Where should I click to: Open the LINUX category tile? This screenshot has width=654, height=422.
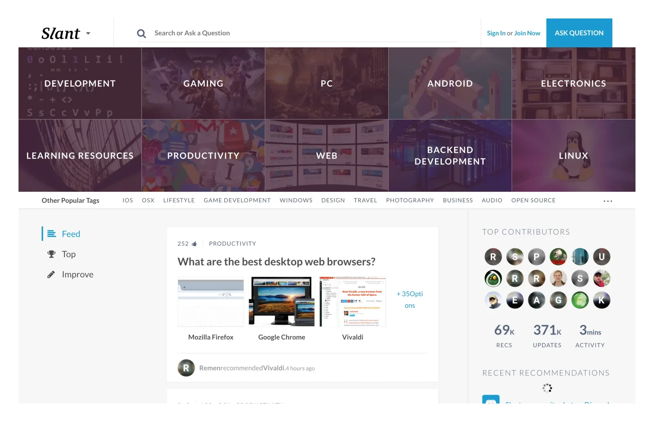[x=573, y=156]
